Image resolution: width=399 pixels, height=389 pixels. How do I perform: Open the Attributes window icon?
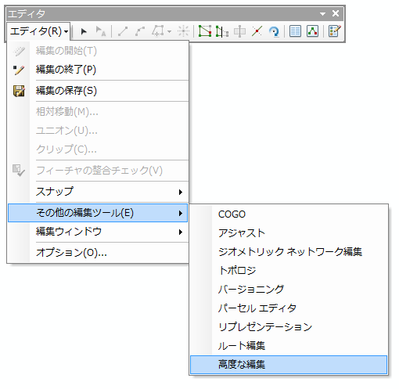pos(295,31)
